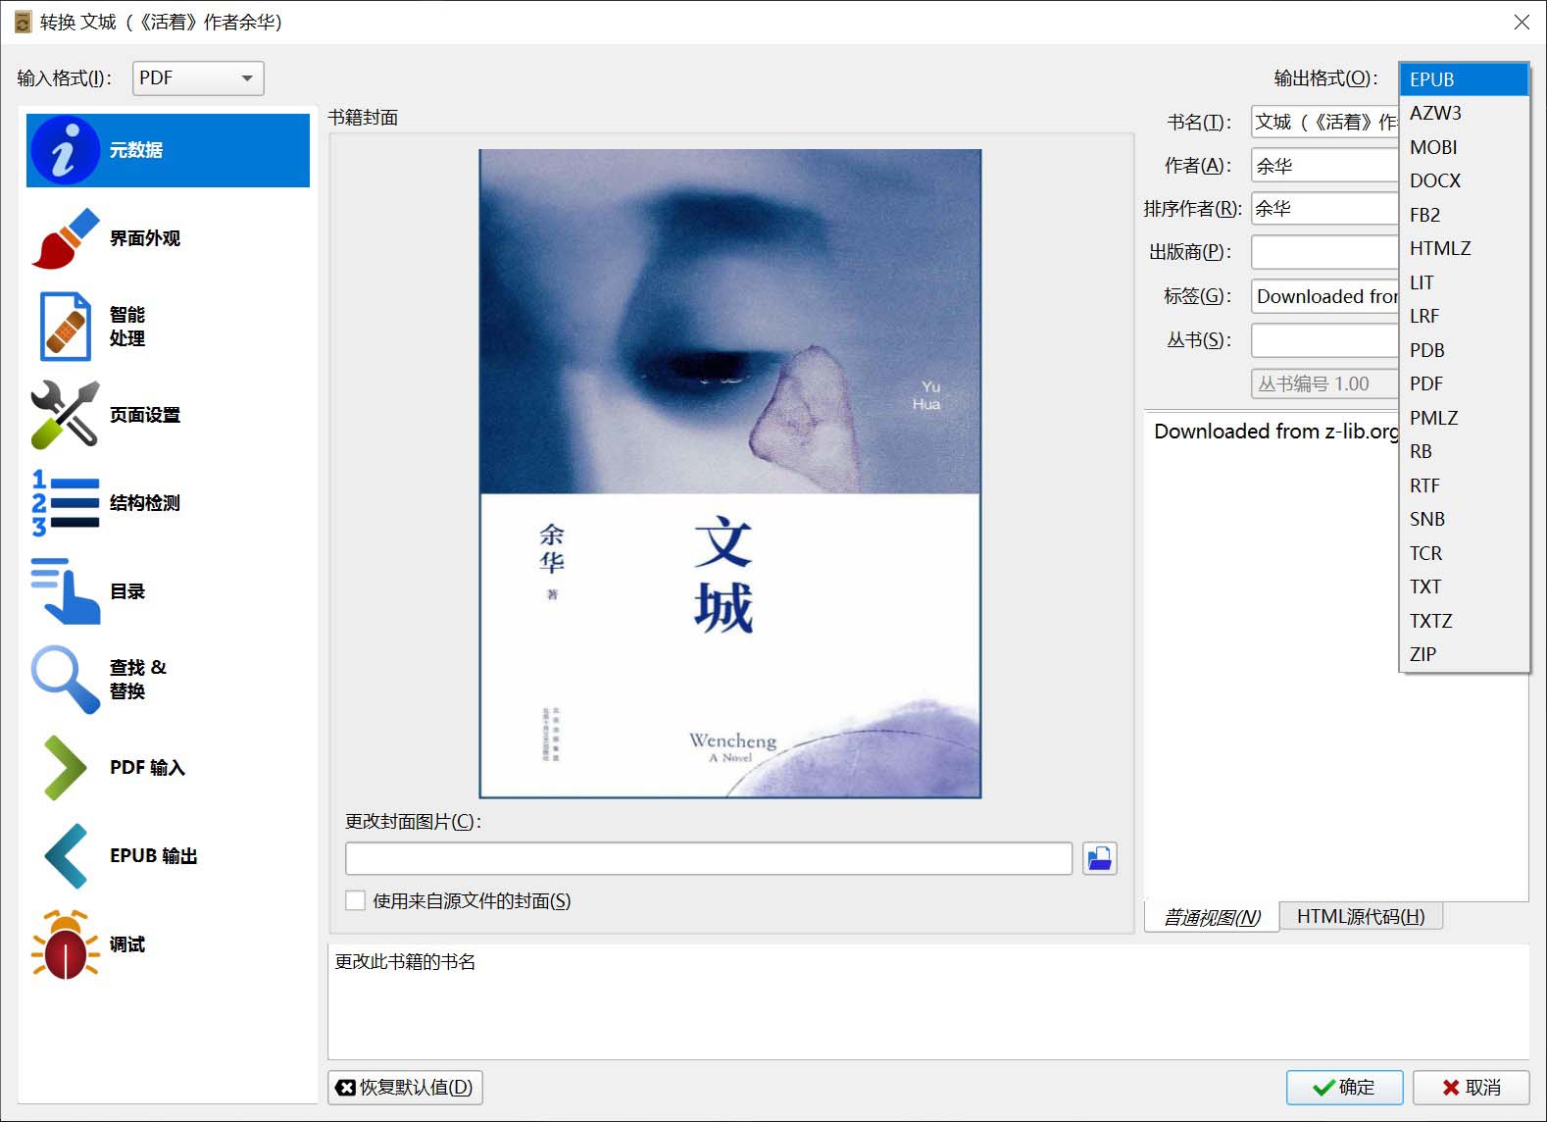Open the 元数据 metadata section

pyautogui.click(x=168, y=150)
